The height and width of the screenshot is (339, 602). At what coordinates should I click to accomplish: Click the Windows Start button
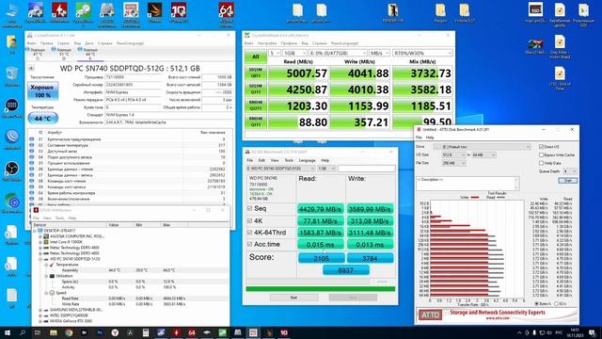click(x=8, y=332)
